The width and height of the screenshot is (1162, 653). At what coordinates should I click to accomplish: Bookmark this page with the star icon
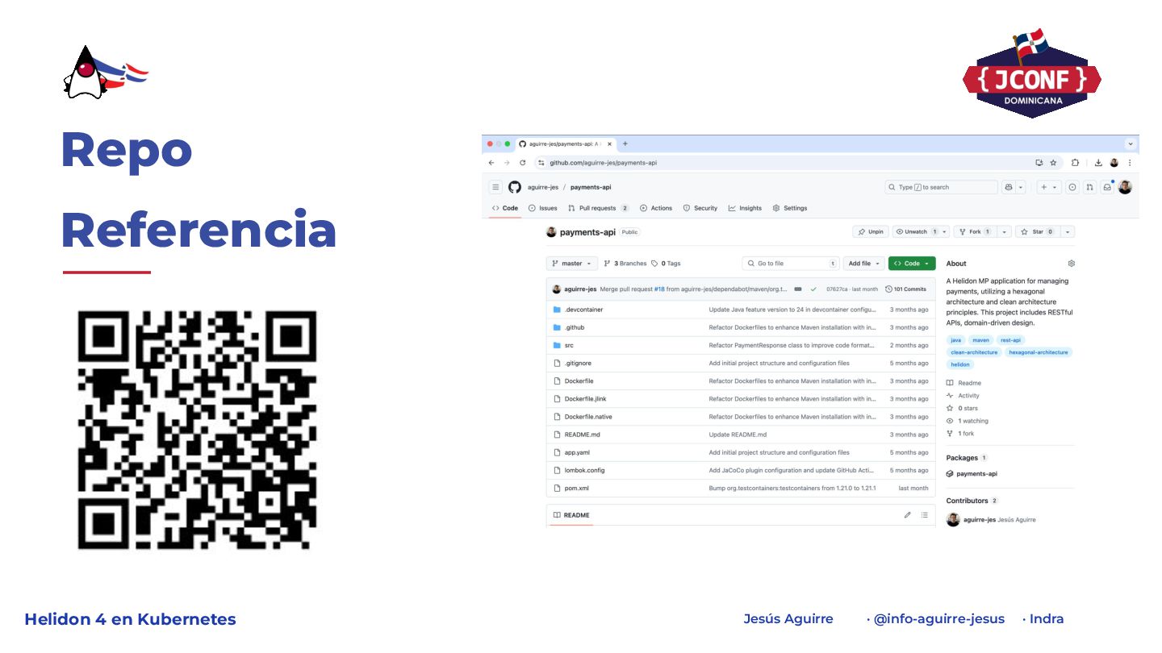pos(1053,163)
